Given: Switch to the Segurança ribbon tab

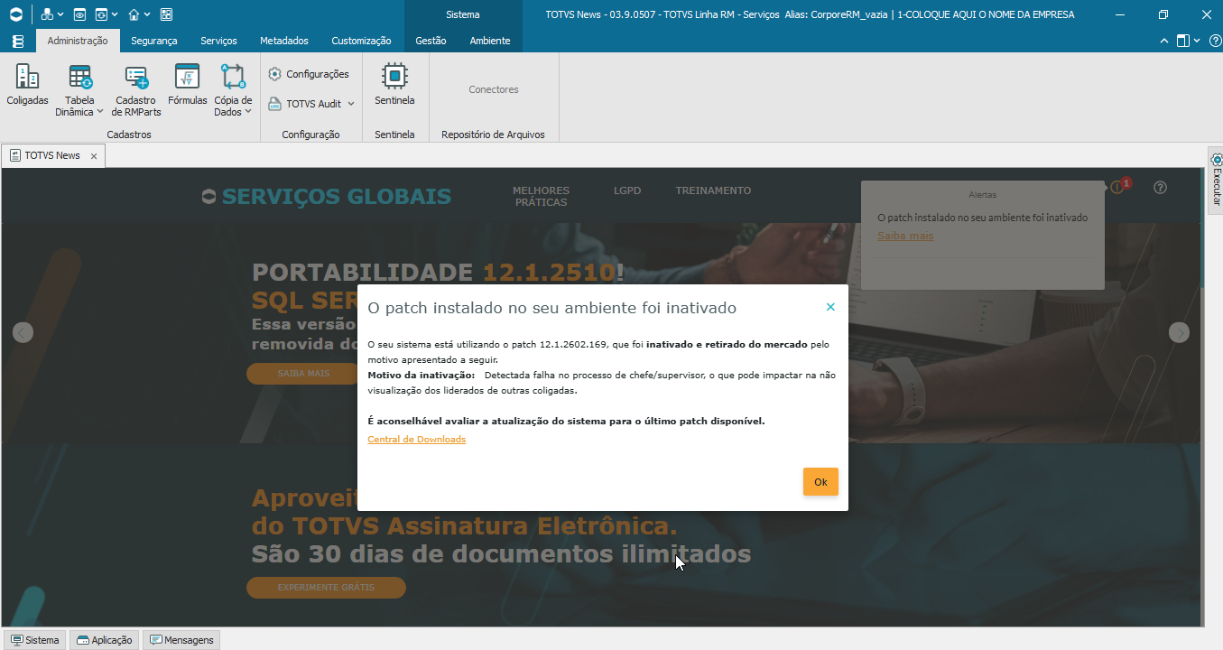Looking at the screenshot, I should pos(154,41).
